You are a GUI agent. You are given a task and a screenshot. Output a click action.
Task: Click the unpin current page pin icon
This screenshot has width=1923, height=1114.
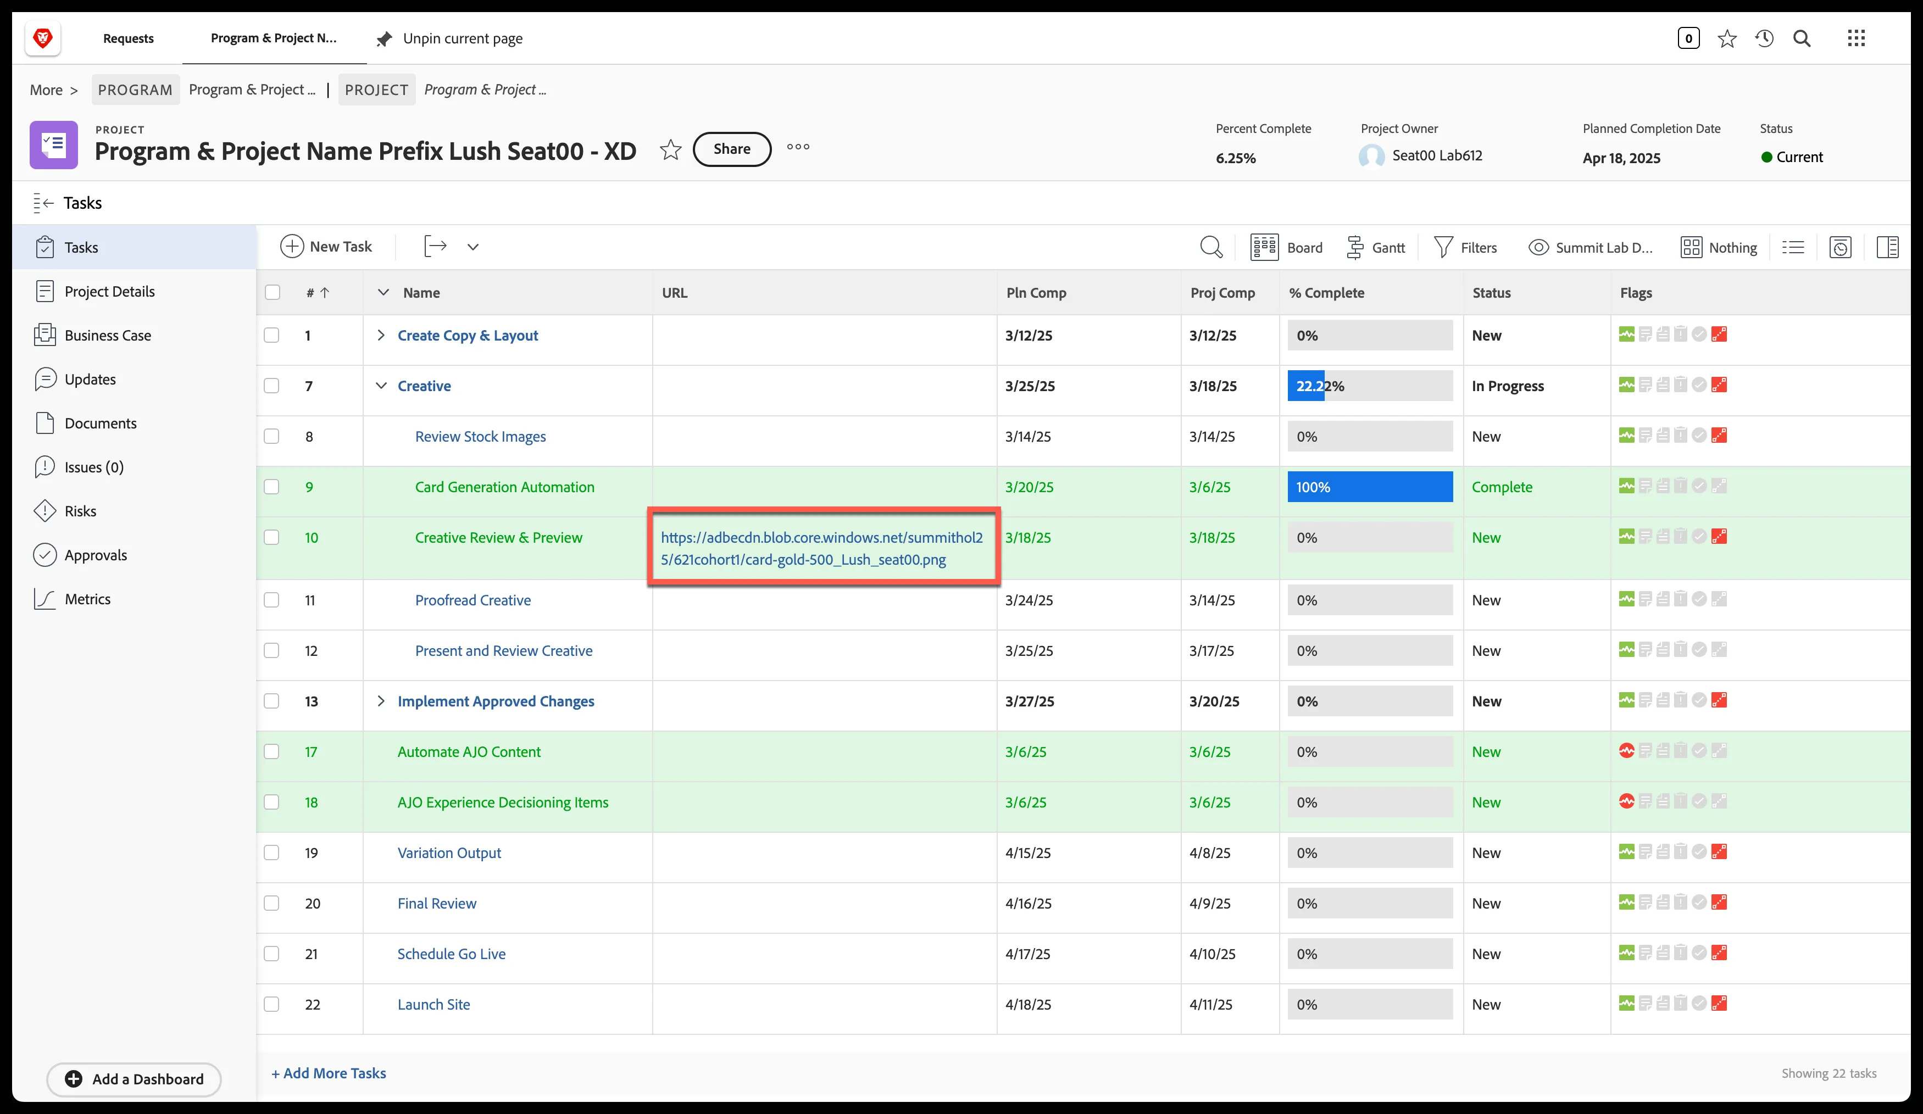tap(384, 39)
